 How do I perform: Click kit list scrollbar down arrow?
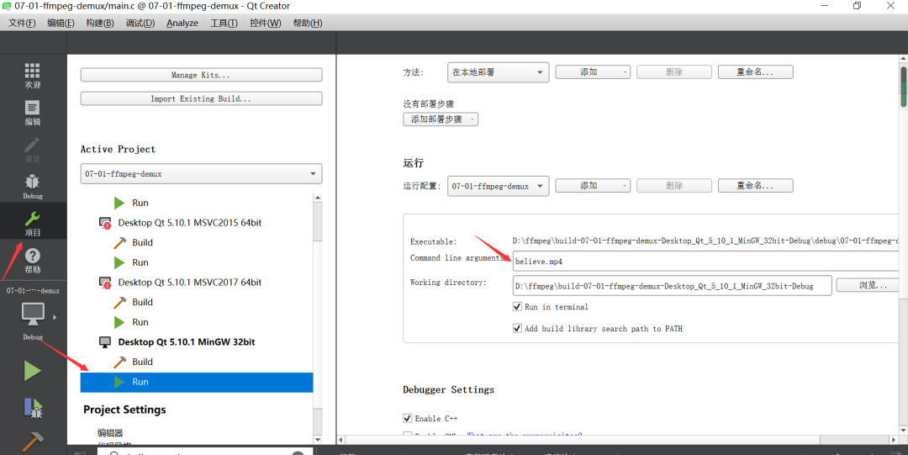coord(317,439)
